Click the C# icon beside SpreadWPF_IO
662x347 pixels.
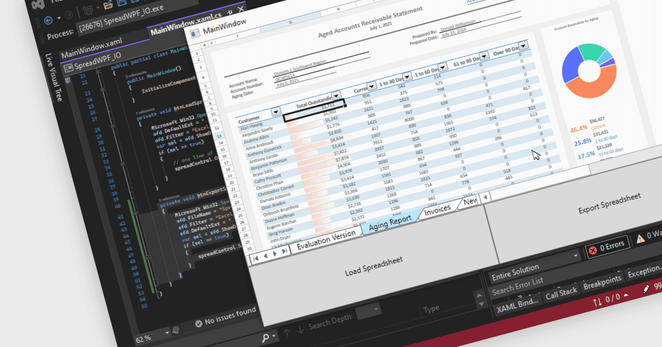(69, 69)
